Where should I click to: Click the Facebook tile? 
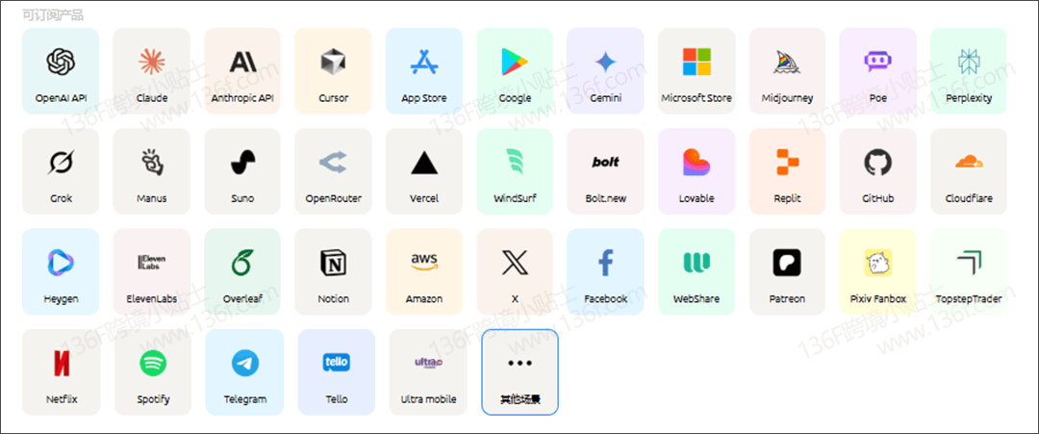click(x=606, y=271)
